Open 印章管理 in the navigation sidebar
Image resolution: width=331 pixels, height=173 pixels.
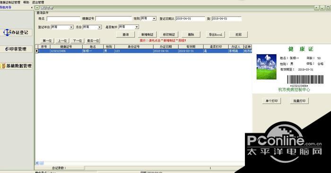[16, 49]
